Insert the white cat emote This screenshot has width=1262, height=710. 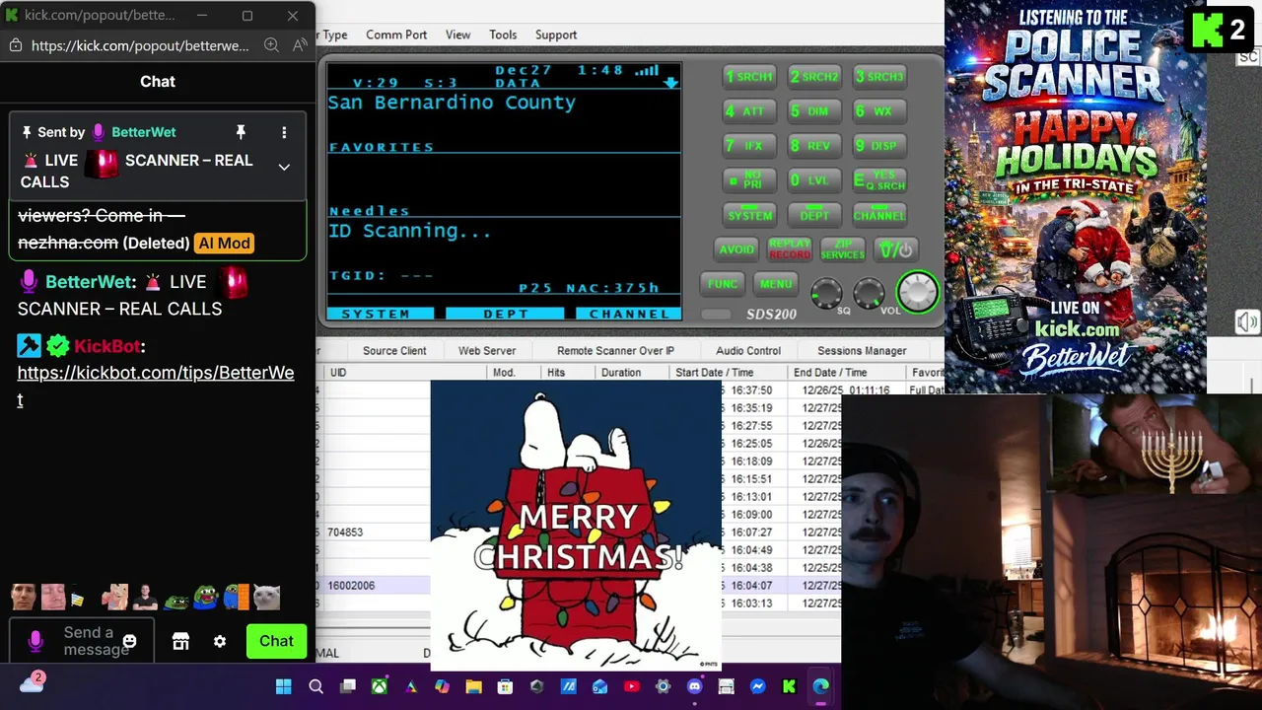pos(266,597)
